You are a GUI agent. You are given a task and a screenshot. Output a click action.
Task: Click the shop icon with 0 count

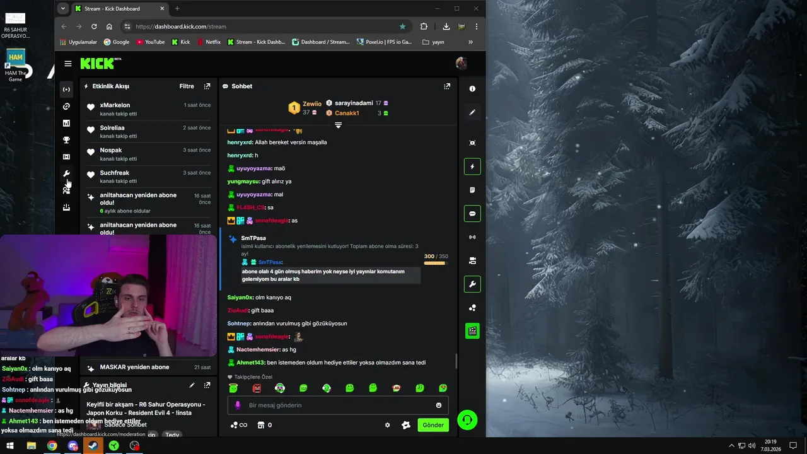pyautogui.click(x=265, y=425)
